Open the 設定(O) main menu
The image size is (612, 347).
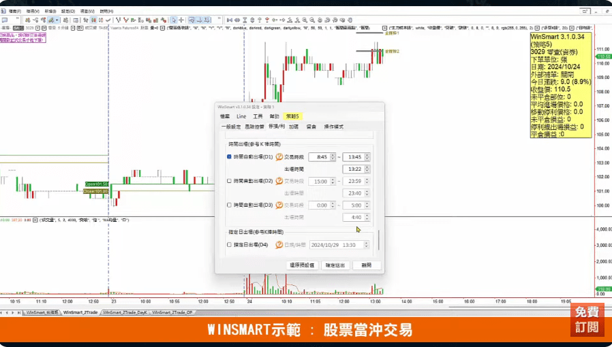click(x=68, y=12)
